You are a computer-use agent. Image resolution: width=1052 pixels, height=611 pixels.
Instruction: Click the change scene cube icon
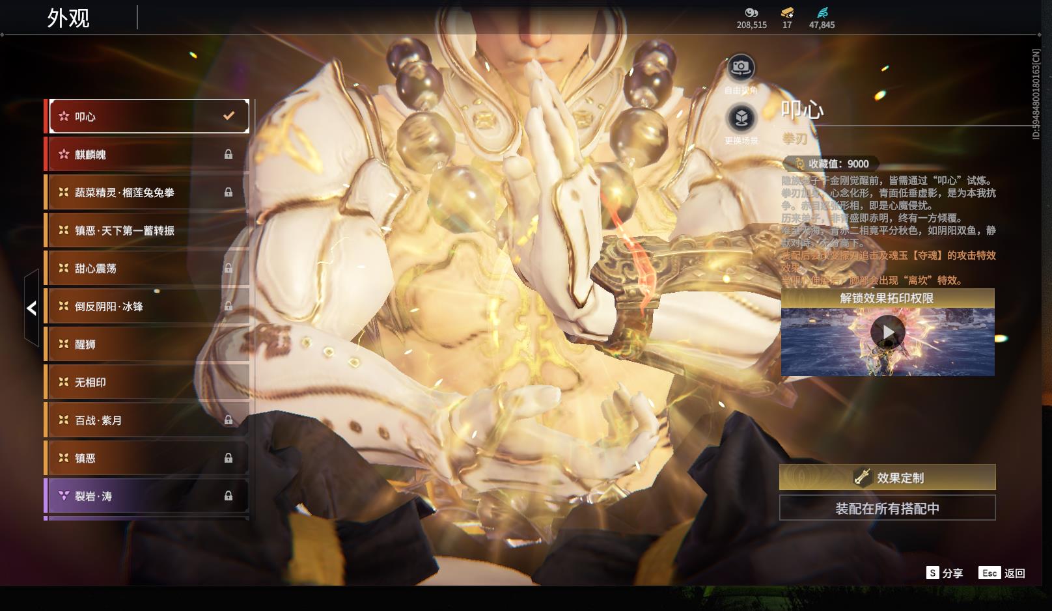tap(740, 118)
